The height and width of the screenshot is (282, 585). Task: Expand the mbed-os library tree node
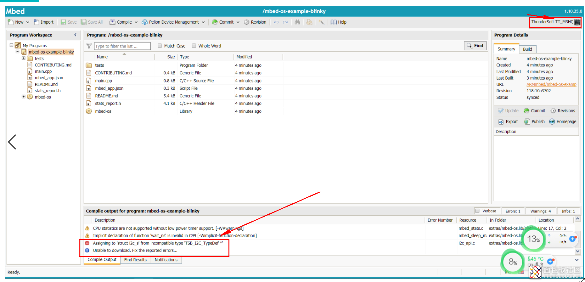pyautogui.click(x=24, y=97)
